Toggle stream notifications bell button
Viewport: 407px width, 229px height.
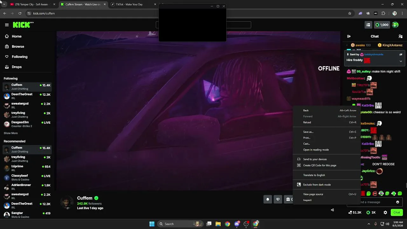[268, 199]
